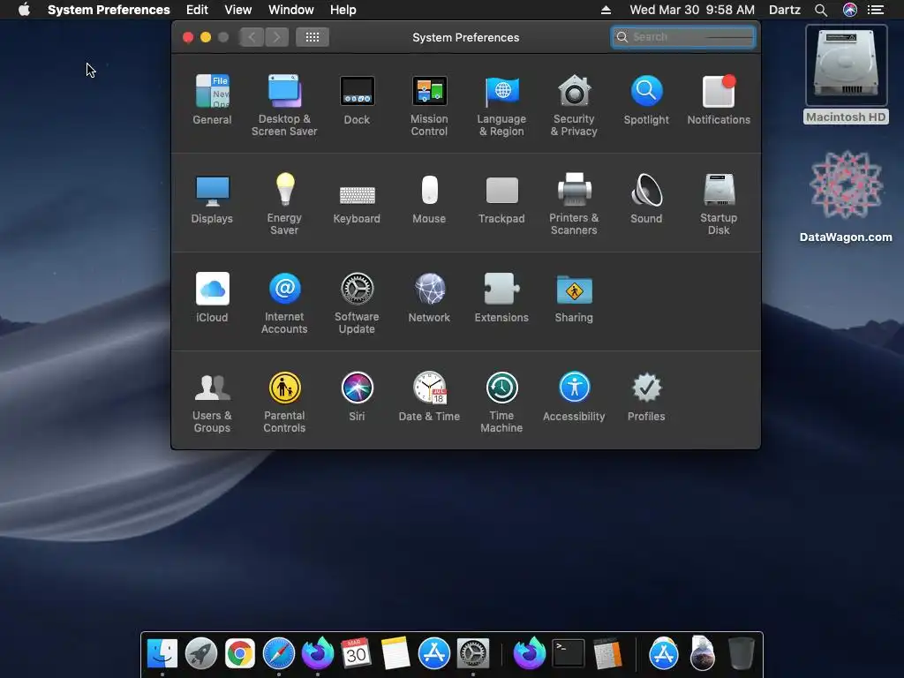The image size is (904, 678).
Task: Open the Trash in the Dock
Action: (741, 653)
